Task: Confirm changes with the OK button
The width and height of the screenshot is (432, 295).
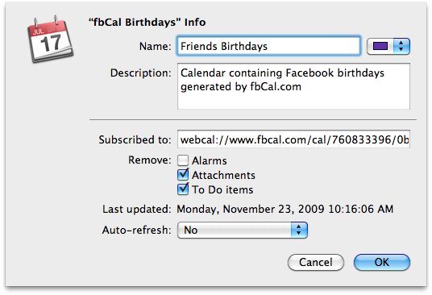Action: click(x=382, y=262)
